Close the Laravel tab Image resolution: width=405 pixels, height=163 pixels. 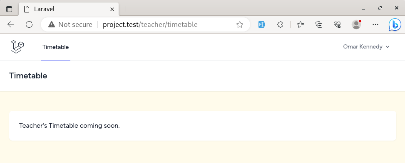tap(112, 9)
